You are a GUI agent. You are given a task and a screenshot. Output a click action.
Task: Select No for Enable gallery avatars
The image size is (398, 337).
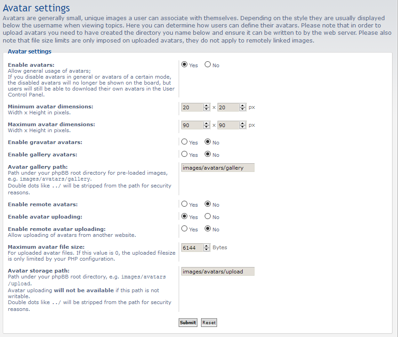click(x=207, y=155)
